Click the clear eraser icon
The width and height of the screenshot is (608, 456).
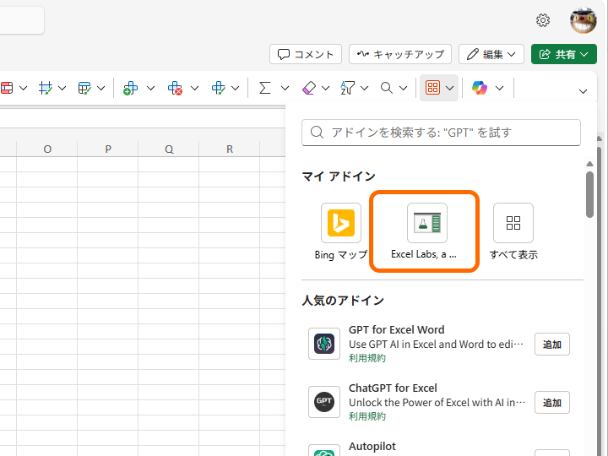coord(309,88)
